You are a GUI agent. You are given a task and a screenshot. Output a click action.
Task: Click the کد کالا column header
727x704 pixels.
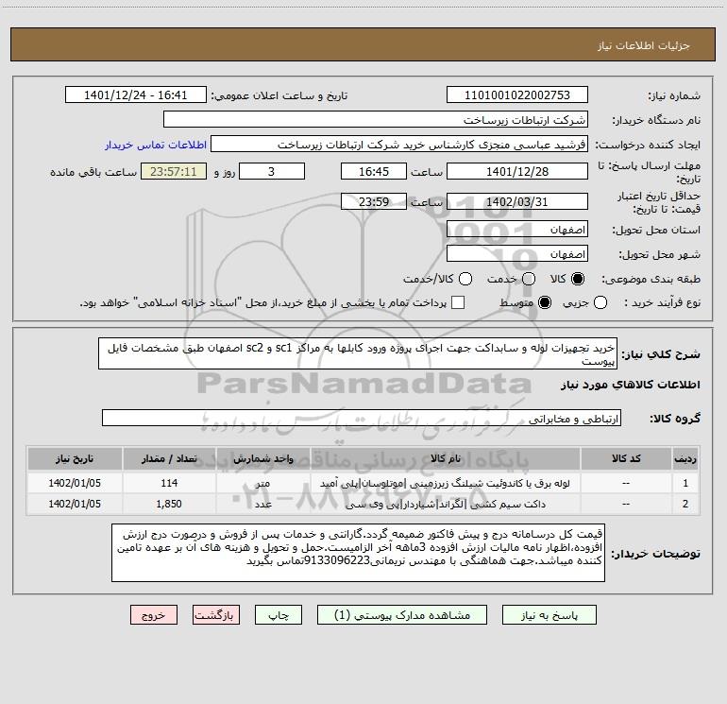626,458
